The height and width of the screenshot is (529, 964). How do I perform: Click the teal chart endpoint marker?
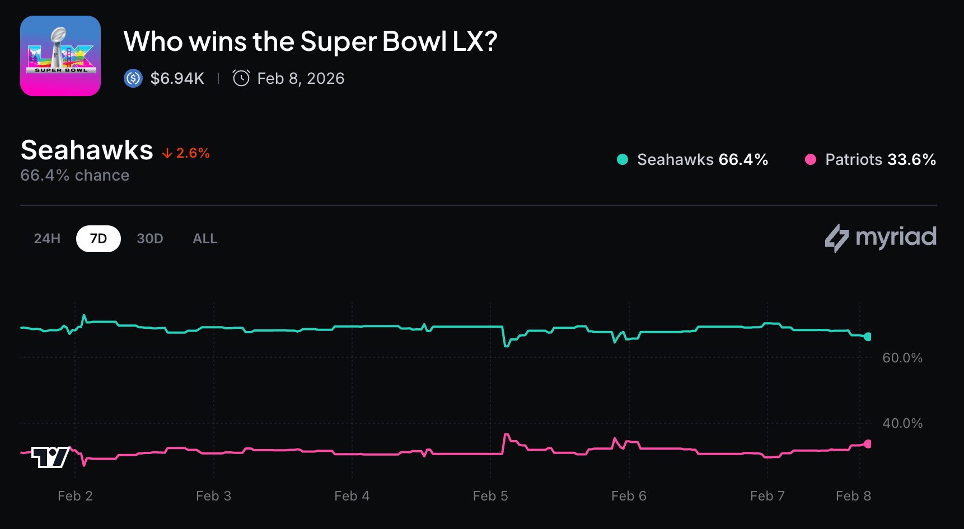click(868, 337)
